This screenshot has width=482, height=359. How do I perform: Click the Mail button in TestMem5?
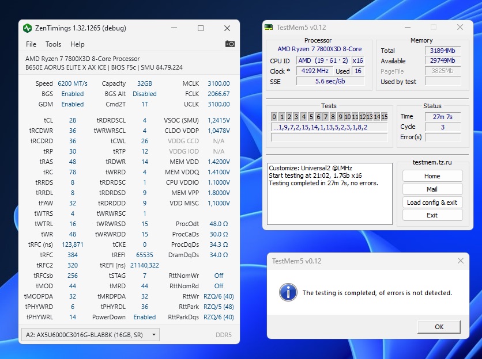pyautogui.click(x=432, y=189)
